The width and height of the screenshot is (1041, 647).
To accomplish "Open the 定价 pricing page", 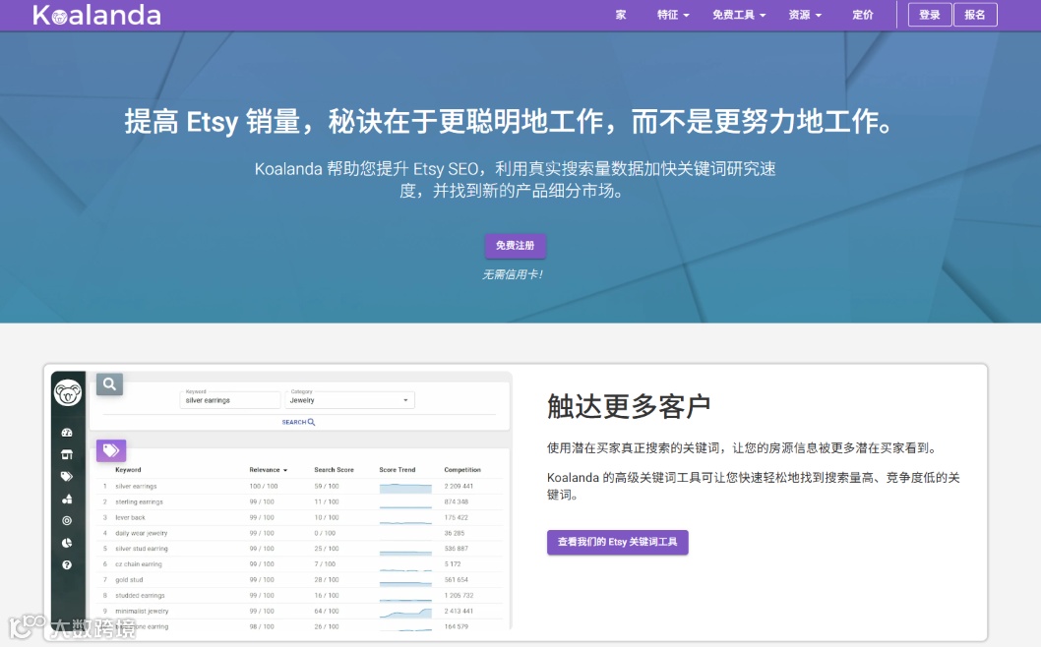I will [x=862, y=15].
